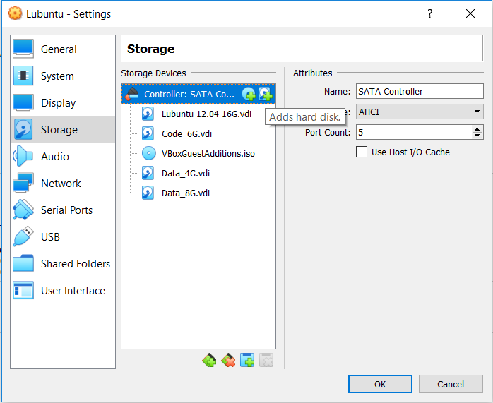Click the remove selected controller icon
The width and height of the screenshot is (493, 403).
point(228,360)
